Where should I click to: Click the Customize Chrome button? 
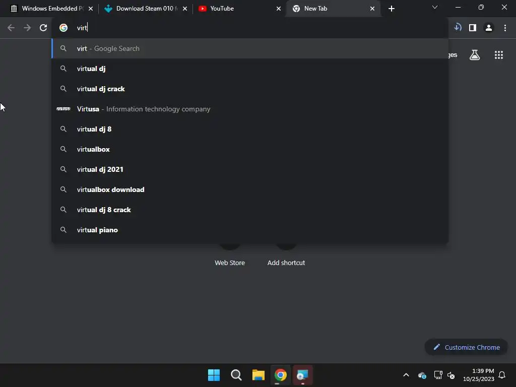pyautogui.click(x=466, y=347)
